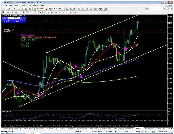Toggle the Terminal window icon
This screenshot has width=174, height=134.
click(26, 9)
